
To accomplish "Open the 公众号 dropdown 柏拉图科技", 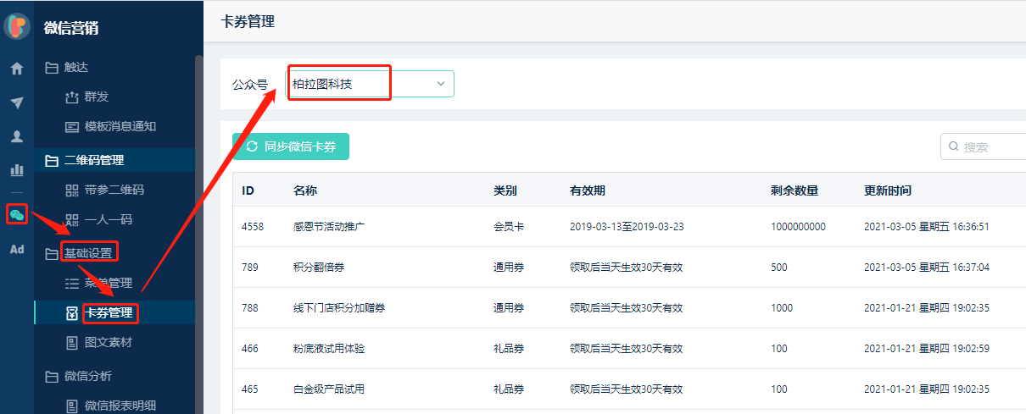I will point(370,84).
